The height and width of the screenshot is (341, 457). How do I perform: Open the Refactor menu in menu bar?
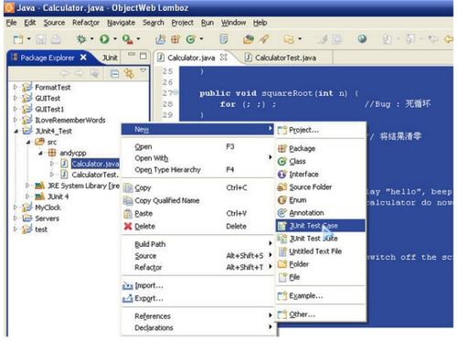point(86,23)
